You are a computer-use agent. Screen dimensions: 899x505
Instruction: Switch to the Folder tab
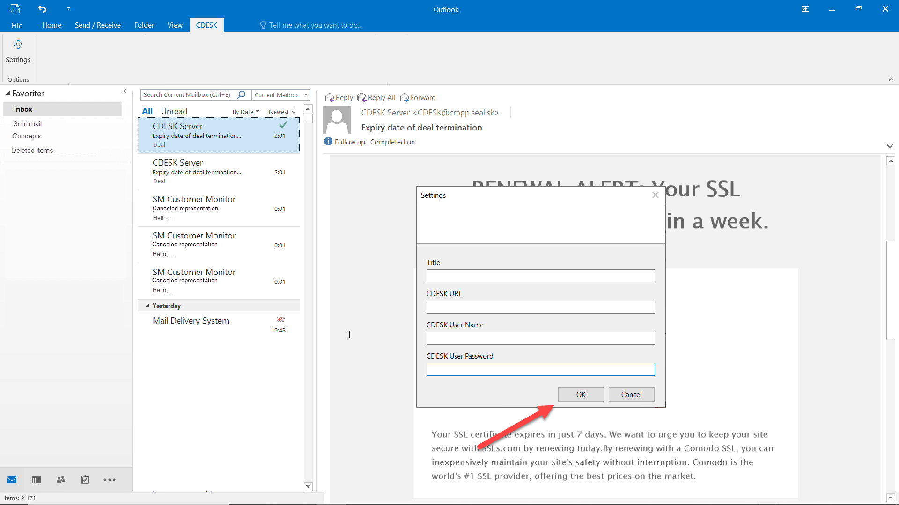coord(144,25)
